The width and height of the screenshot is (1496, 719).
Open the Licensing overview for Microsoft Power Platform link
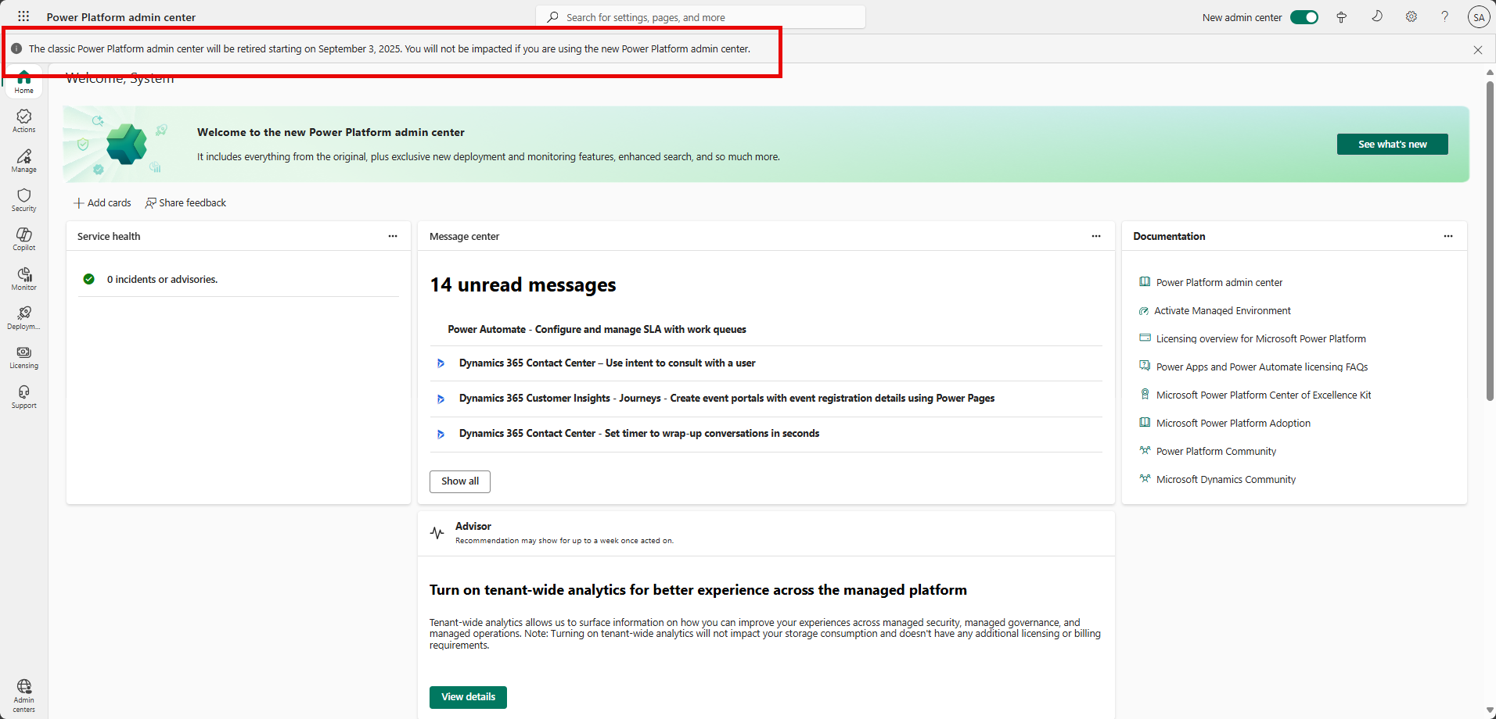click(1260, 338)
